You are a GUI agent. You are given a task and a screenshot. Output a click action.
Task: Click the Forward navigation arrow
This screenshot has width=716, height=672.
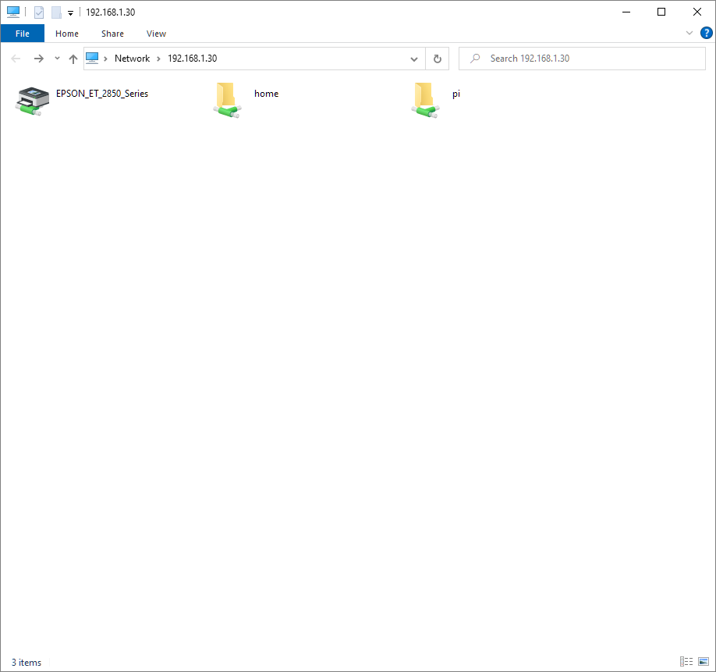click(x=38, y=59)
